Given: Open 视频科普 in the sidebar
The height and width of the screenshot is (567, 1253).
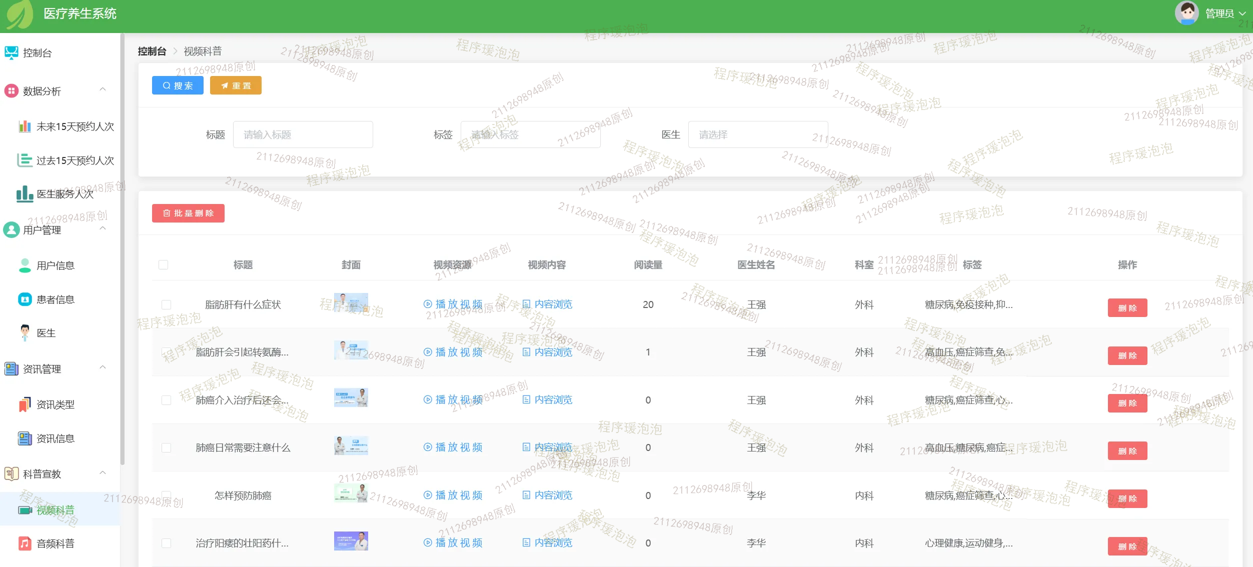Looking at the screenshot, I should coord(55,509).
